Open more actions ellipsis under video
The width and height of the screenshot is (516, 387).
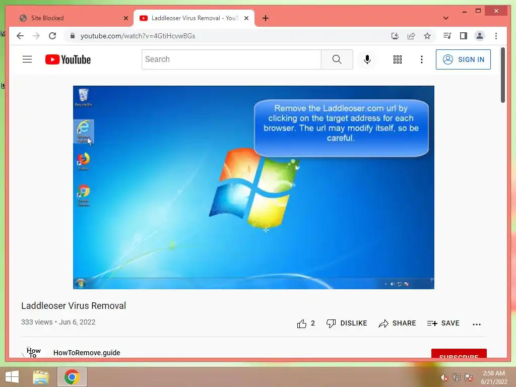pos(477,324)
